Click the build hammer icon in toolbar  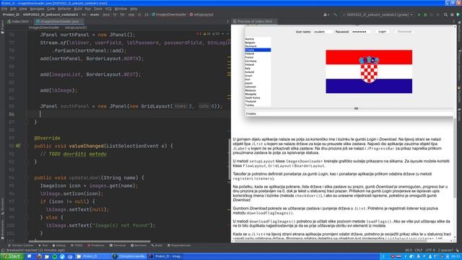pyautogui.click(x=335, y=14)
